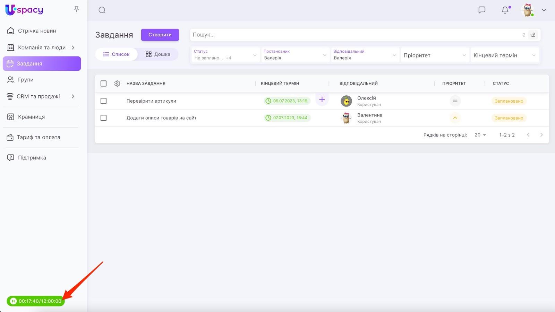Open the Статус filter dropdown

[x=225, y=55]
